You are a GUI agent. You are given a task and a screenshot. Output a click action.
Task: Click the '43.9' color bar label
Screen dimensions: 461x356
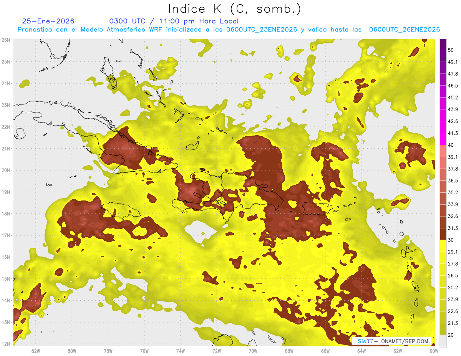[x=453, y=109]
